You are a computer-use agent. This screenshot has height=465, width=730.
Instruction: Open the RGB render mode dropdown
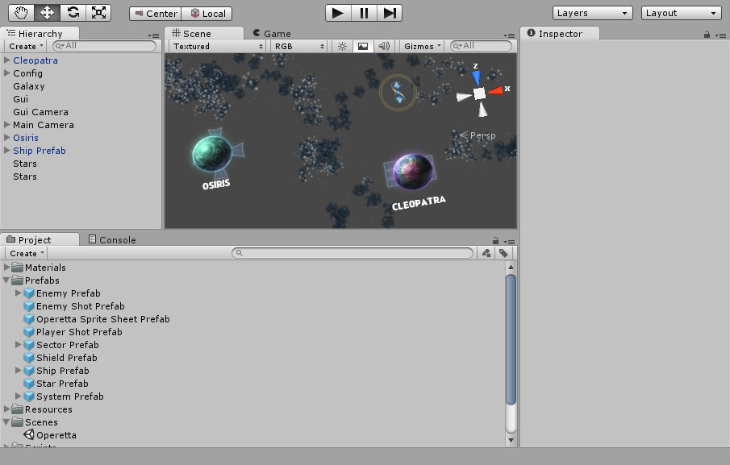coord(299,46)
